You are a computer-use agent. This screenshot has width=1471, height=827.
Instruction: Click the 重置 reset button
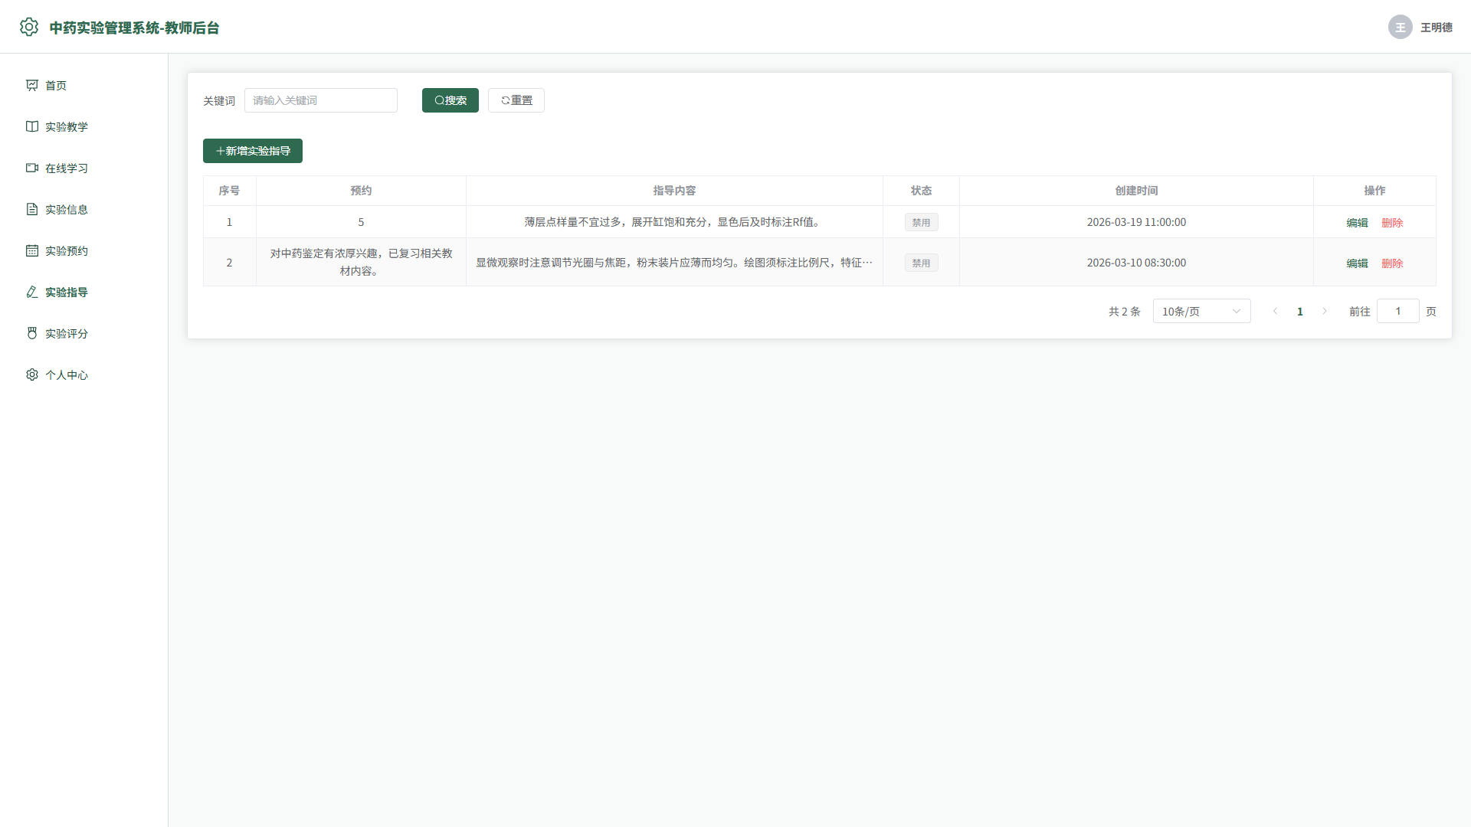pyautogui.click(x=516, y=100)
